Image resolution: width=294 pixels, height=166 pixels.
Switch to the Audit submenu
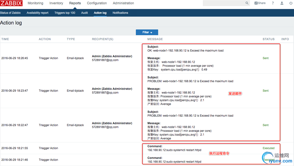coord(84,13)
